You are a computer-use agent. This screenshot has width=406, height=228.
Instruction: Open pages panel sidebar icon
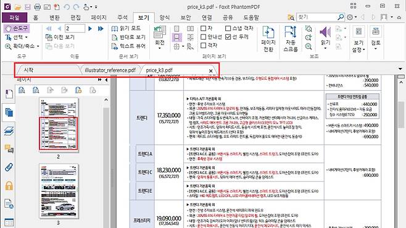[9, 112]
